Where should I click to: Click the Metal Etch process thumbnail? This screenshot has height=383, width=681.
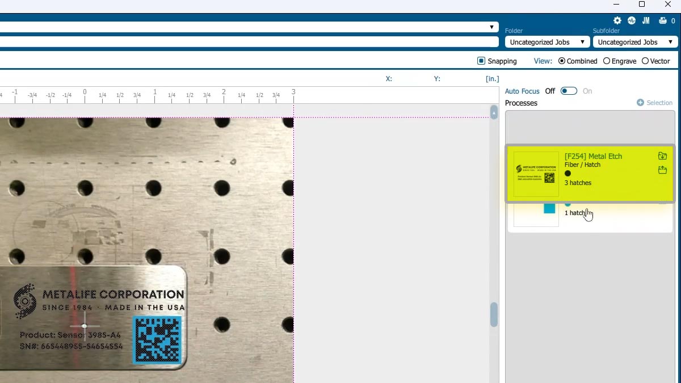point(536,174)
